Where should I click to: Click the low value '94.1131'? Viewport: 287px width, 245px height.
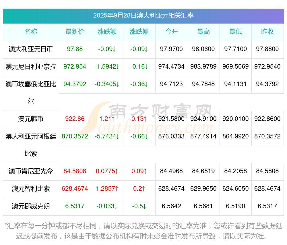click(x=236, y=84)
